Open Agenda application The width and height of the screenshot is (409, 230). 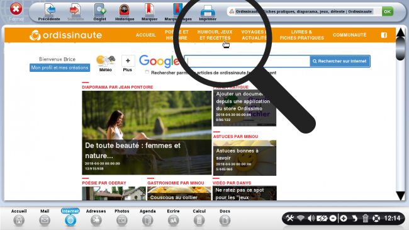pyautogui.click(x=148, y=217)
